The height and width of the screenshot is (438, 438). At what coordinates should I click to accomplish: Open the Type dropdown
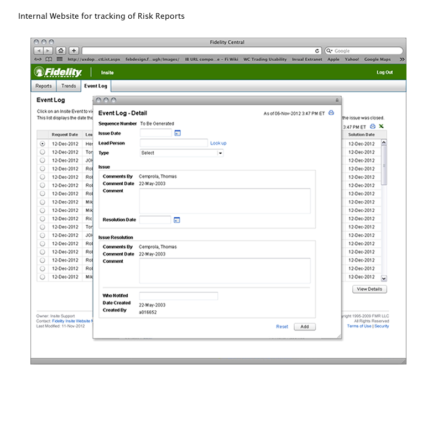click(181, 153)
